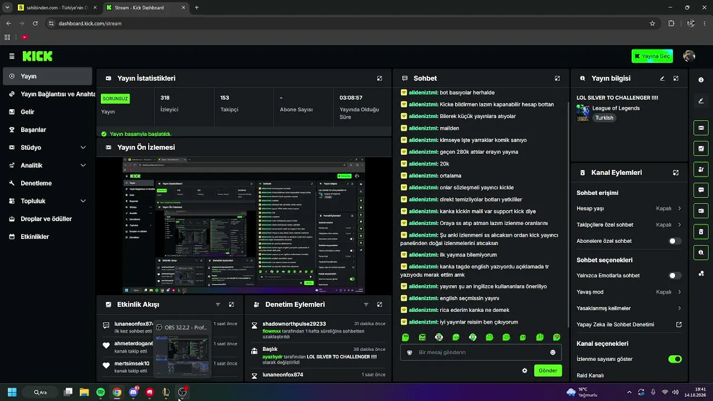Disable İzlenme sayısını göster switch

point(675,359)
